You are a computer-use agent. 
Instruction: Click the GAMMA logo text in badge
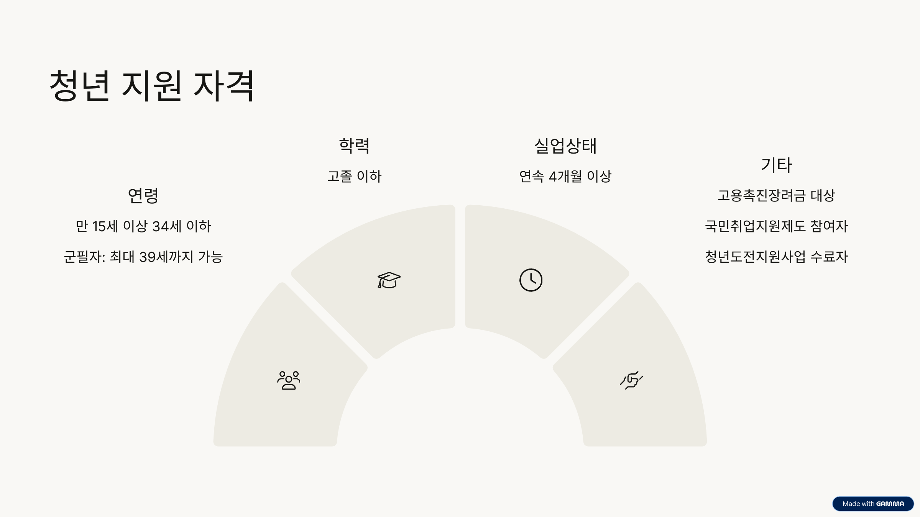pos(890,504)
